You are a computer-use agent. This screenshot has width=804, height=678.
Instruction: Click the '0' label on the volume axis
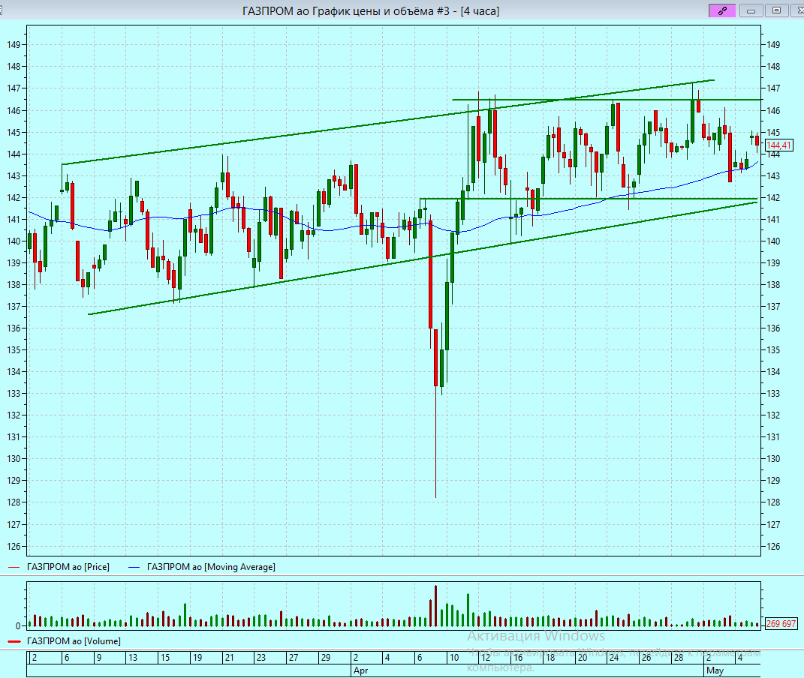[x=18, y=625]
